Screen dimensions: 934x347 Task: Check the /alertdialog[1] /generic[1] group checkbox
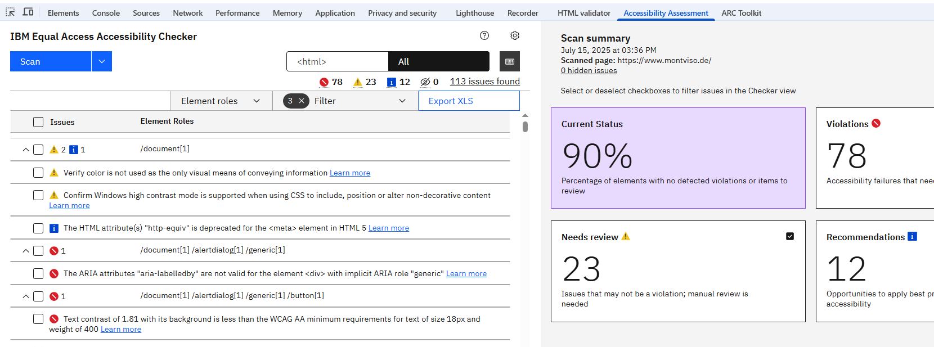pyautogui.click(x=38, y=251)
